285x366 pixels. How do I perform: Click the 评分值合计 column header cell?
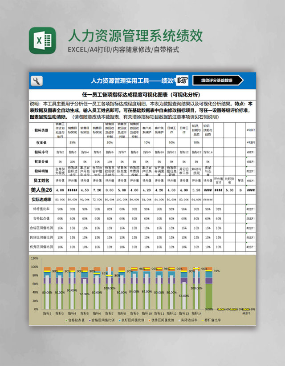[218, 181]
